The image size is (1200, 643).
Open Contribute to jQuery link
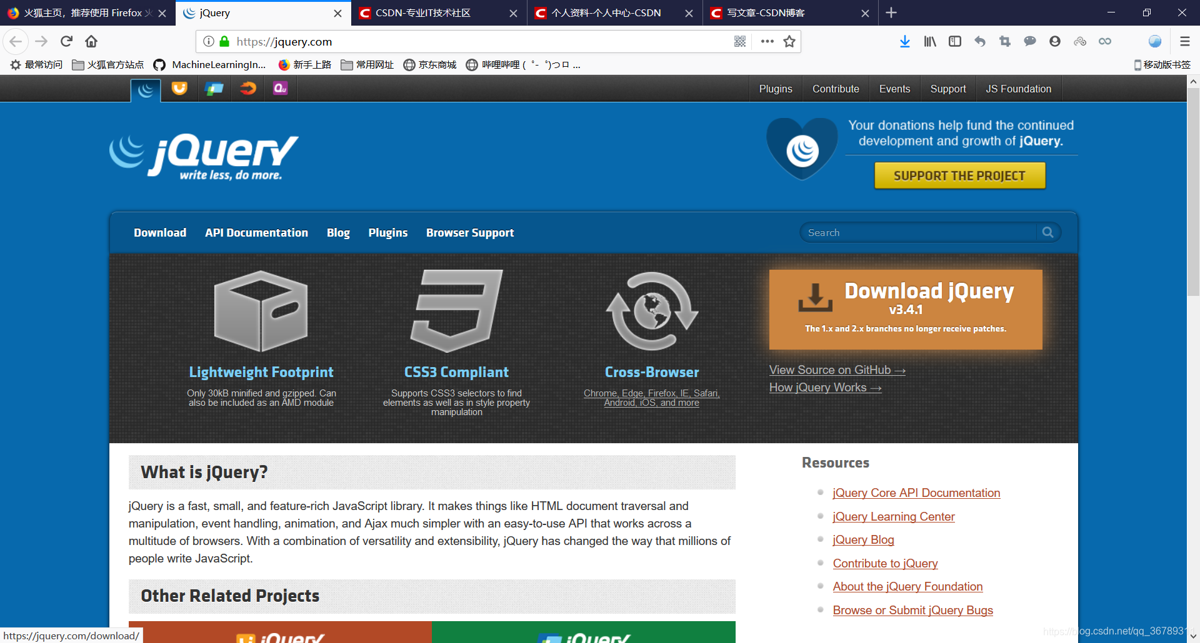click(885, 563)
